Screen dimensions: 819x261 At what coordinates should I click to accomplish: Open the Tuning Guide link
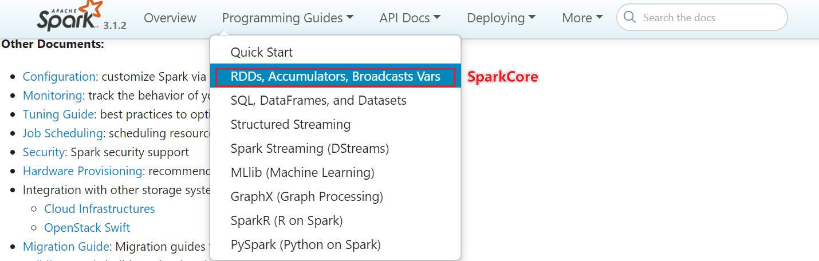[x=58, y=114]
